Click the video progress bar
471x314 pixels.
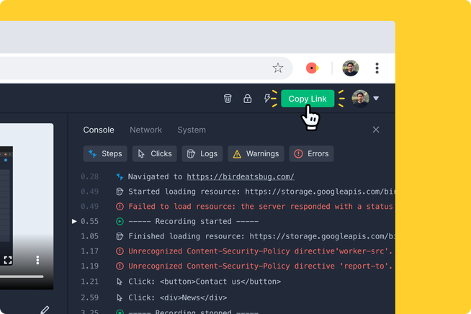[x=22, y=276]
